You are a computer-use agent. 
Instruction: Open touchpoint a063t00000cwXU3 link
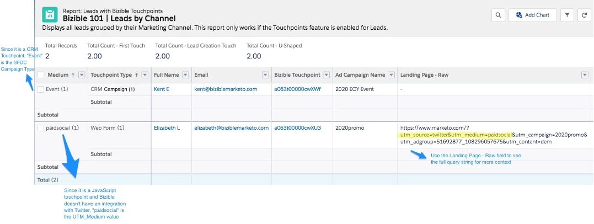[x=297, y=128]
